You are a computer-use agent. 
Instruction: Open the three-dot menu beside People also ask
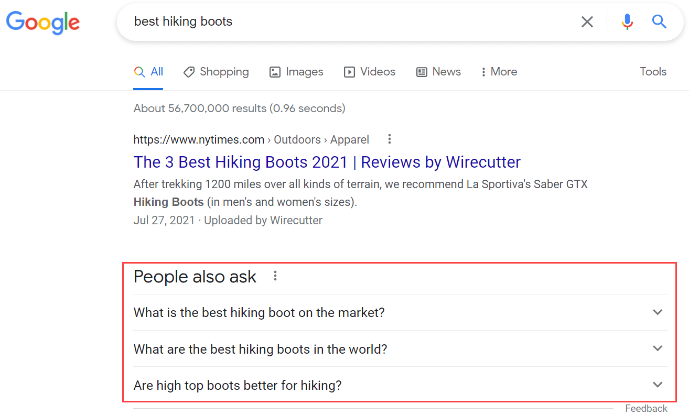tap(275, 276)
